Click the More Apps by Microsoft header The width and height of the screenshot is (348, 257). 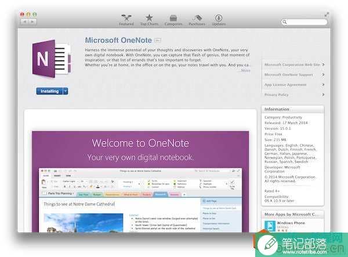click(293, 215)
